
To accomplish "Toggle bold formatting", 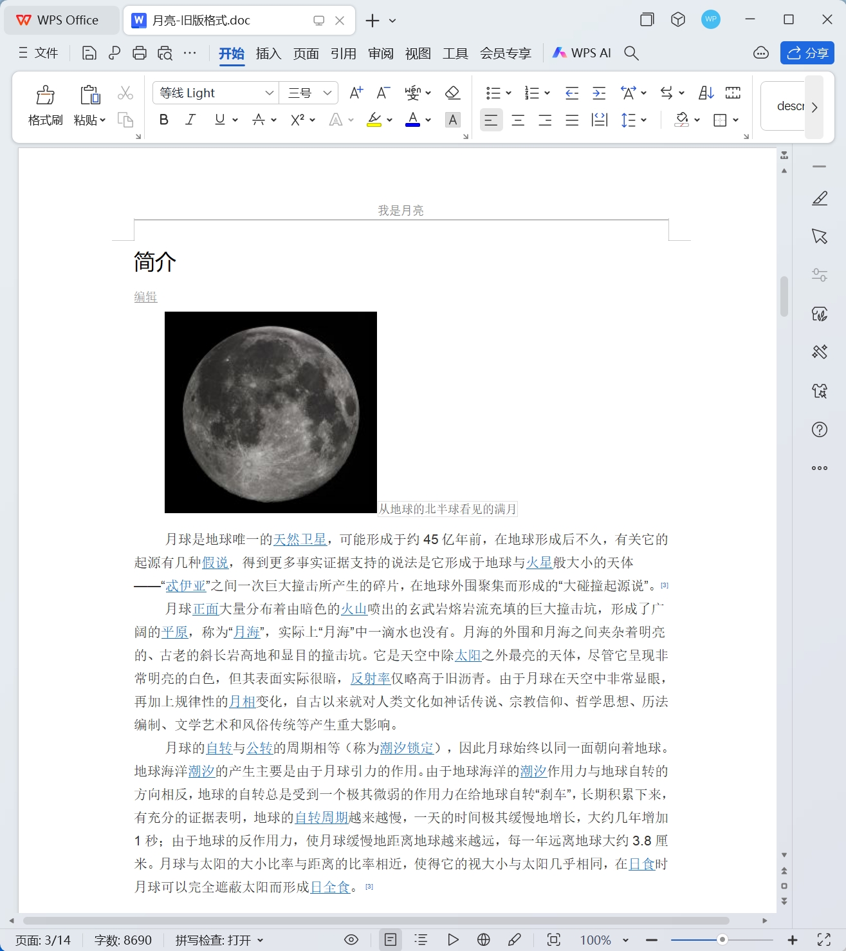I will click(x=163, y=120).
